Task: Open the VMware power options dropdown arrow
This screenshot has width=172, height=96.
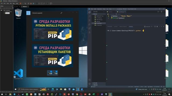Action: point(22,3)
